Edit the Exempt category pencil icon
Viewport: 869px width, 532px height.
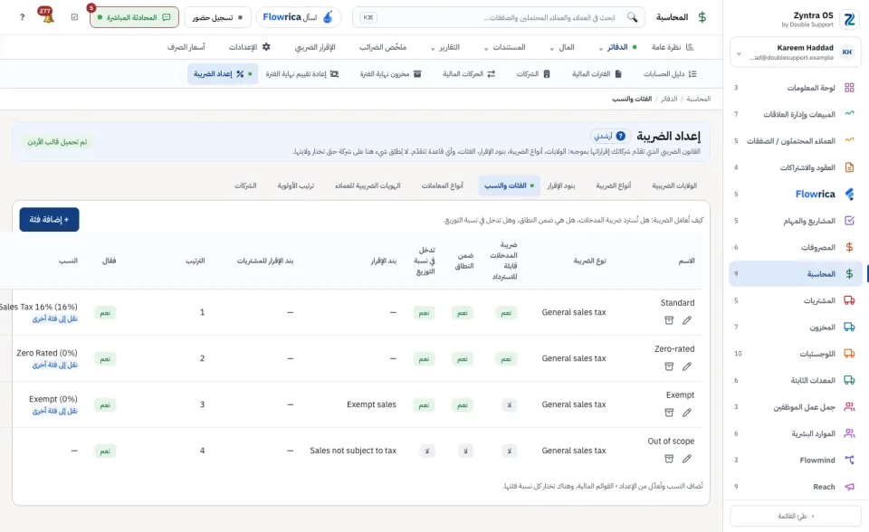pos(687,413)
